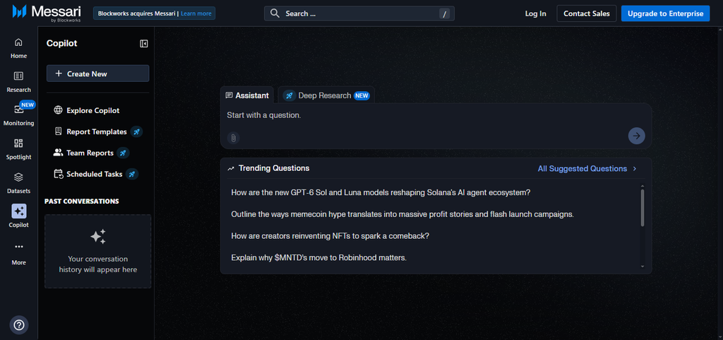Open the More options ellipsis
723x340 pixels.
(x=18, y=247)
